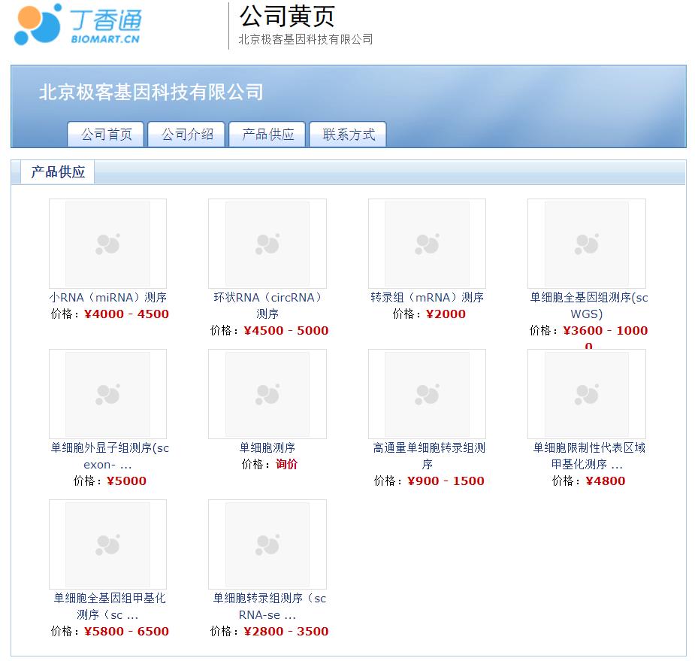The height and width of the screenshot is (661, 695).
Task: Click the 转录组（mRNA）测序 link
Action: tap(427, 297)
